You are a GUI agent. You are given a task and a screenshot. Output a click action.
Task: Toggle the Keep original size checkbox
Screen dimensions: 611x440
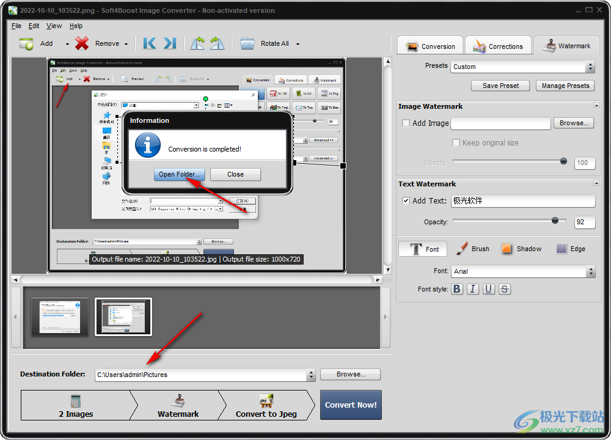coord(456,142)
